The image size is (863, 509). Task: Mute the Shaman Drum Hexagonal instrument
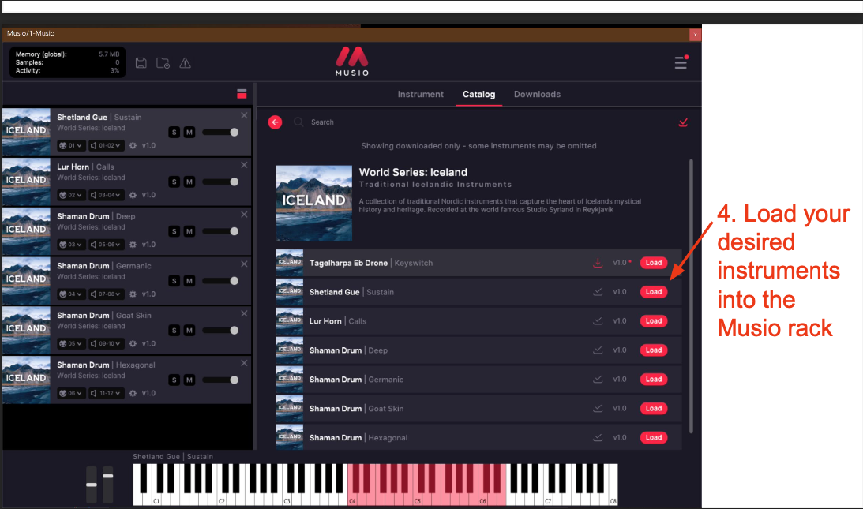click(x=189, y=380)
